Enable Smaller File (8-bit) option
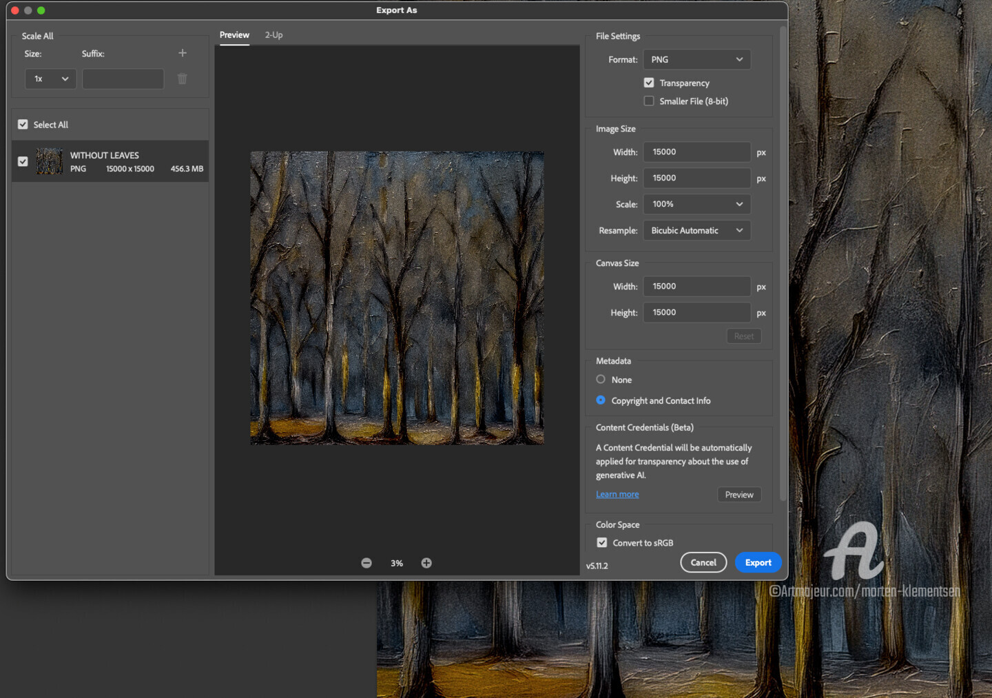This screenshot has width=992, height=698. point(649,101)
